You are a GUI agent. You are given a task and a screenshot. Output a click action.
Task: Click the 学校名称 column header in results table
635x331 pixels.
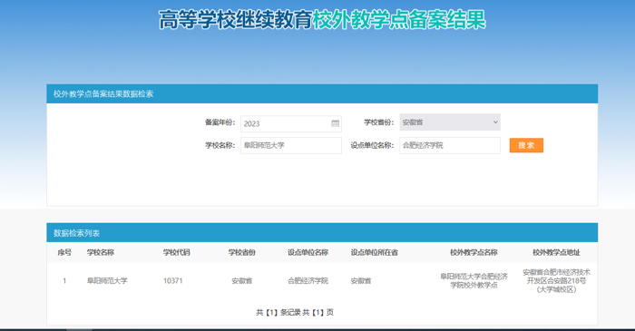[x=101, y=252]
